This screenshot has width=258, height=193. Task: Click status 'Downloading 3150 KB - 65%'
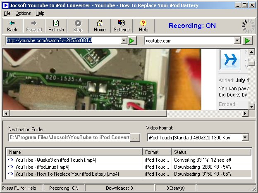click(x=203, y=174)
